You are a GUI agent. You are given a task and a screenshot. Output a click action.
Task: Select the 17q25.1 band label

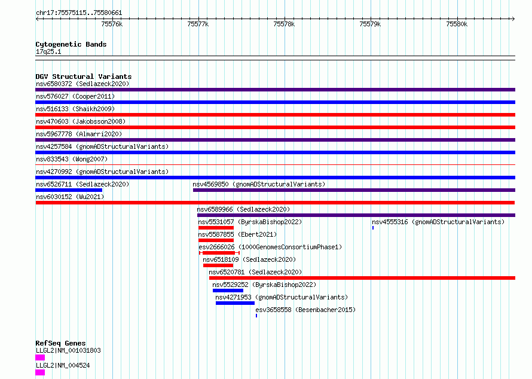click(48, 51)
